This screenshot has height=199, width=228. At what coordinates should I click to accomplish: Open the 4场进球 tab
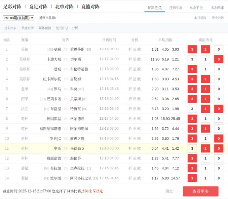(x=217, y=8)
